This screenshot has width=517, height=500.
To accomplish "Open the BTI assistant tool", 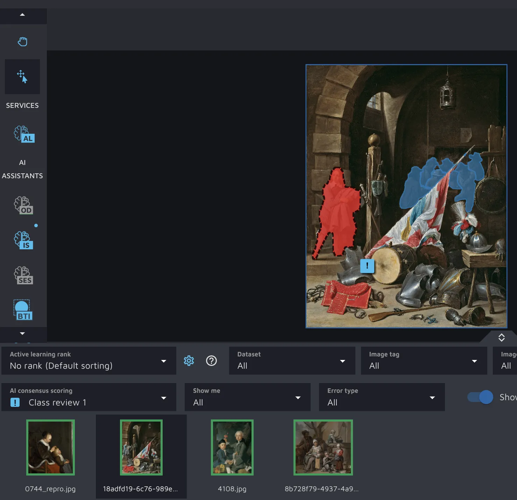I will 23,310.
